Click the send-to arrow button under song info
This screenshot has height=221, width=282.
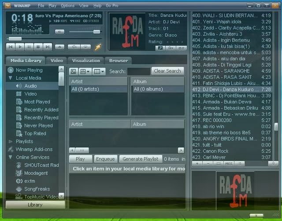(x=171, y=48)
